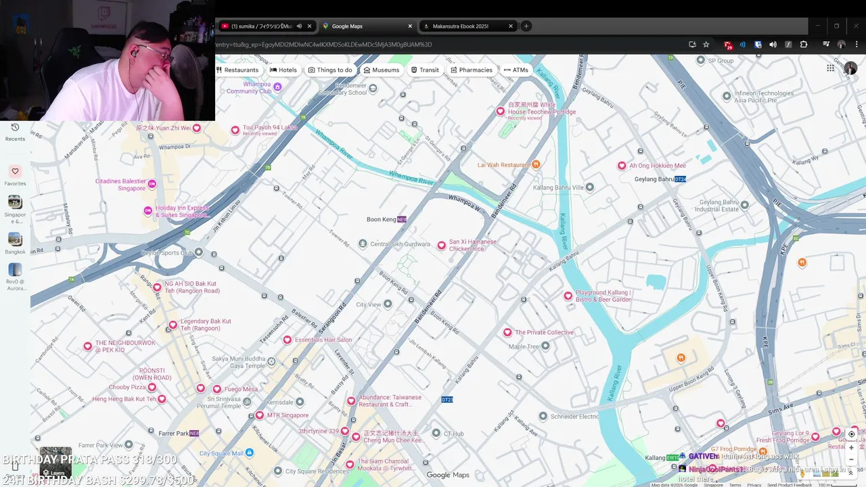Click The Private Collective pin
The image size is (866, 487).
click(x=507, y=332)
